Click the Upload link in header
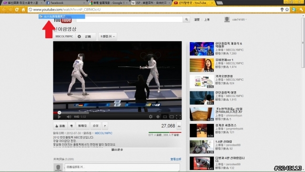The image size is (305, 172). [206, 20]
